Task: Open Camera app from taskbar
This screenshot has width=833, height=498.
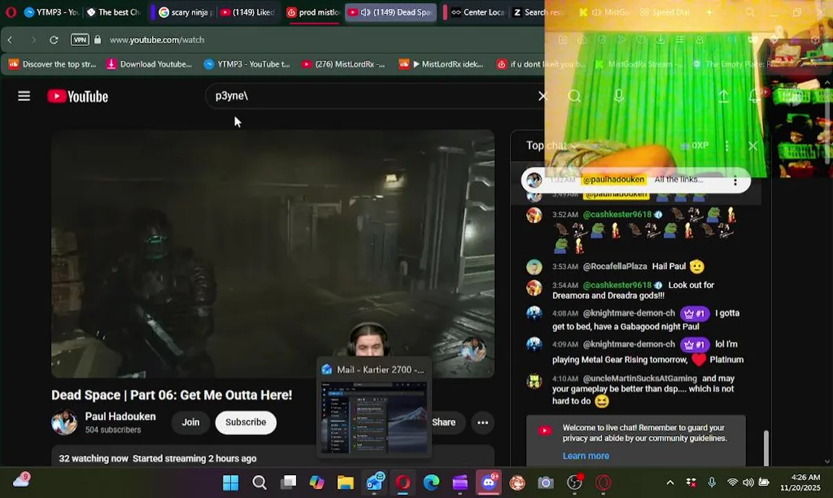Action: pyautogui.click(x=546, y=482)
